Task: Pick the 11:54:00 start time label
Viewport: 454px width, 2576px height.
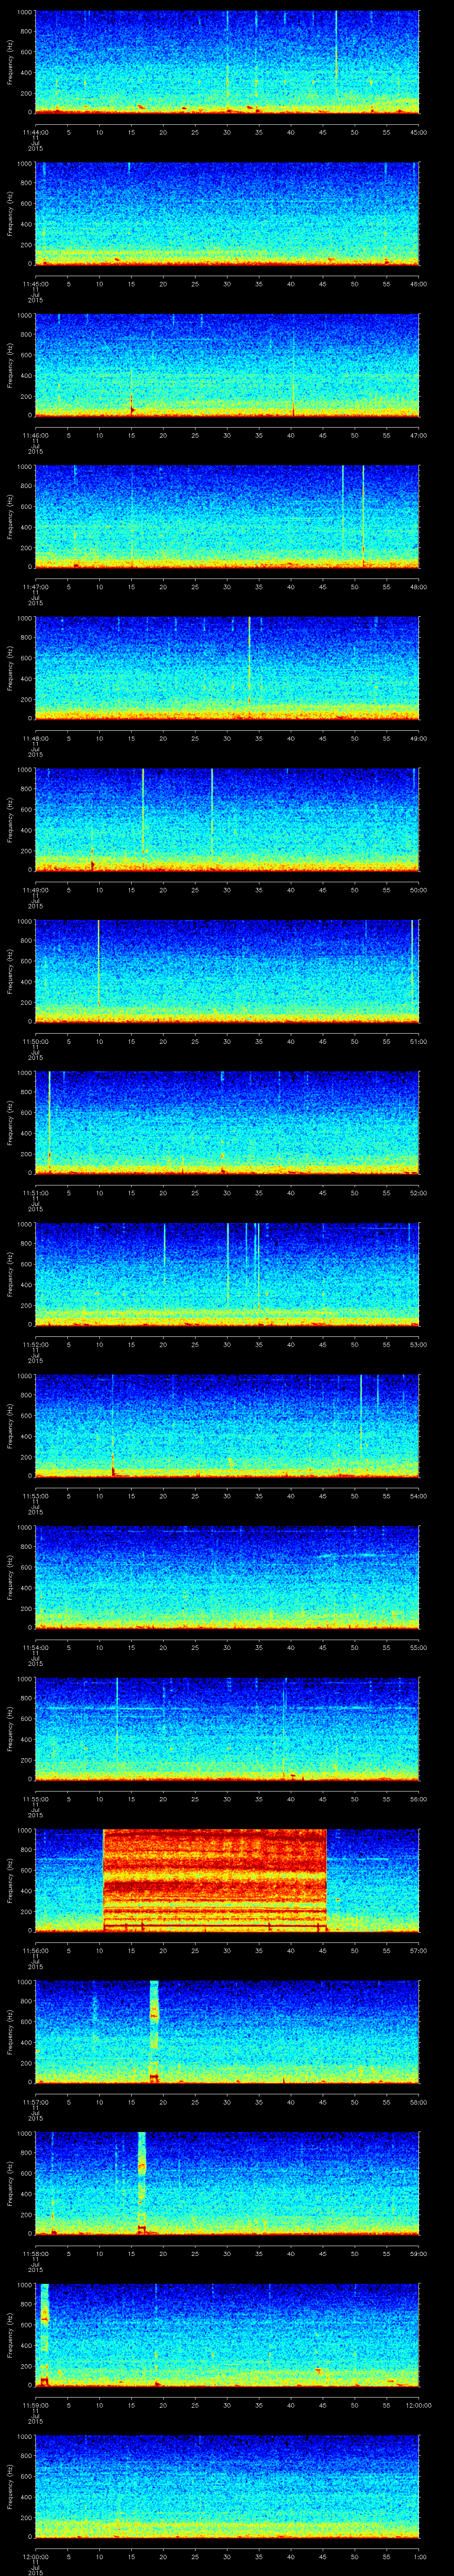Action: pyautogui.click(x=35, y=1647)
